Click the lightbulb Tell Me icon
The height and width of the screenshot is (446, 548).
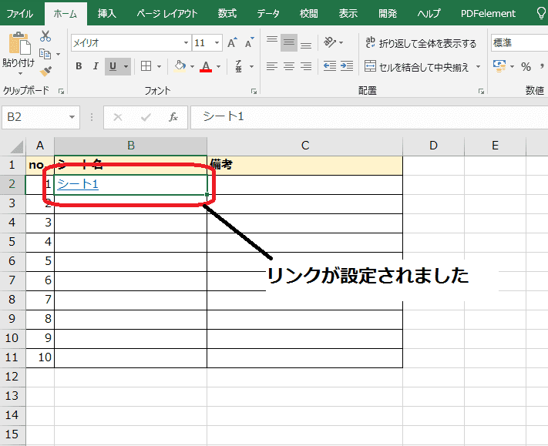pos(541,13)
